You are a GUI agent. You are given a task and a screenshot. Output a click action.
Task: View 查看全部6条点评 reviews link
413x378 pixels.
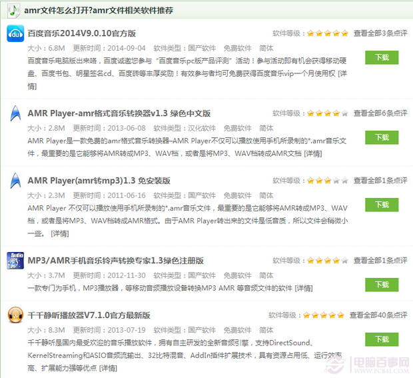[380, 113]
